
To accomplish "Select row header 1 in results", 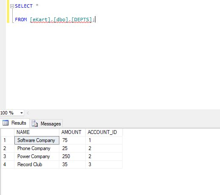I will (8, 140).
